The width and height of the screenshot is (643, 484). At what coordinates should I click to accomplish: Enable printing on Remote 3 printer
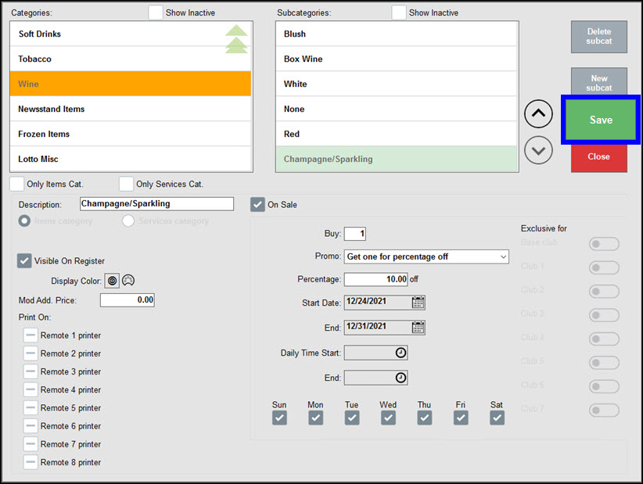[x=31, y=371]
